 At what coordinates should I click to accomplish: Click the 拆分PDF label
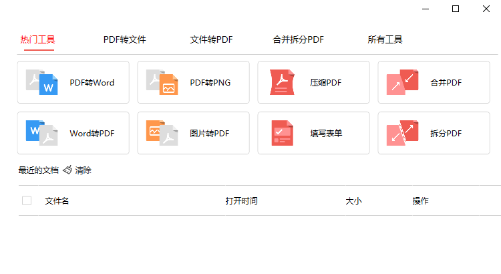click(446, 133)
